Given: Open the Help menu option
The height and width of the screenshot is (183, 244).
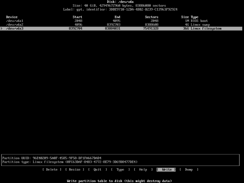Looking at the screenshot, I should click(143, 169).
